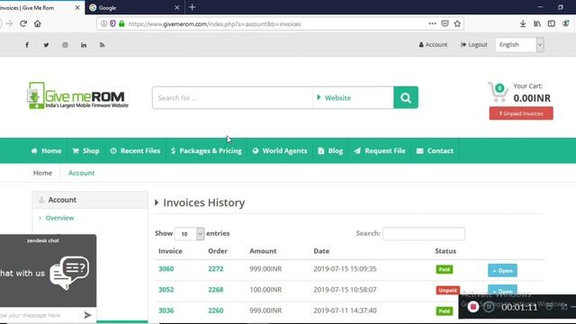Open invoice number 3060 link
This screenshot has width=576, height=324.
(x=166, y=269)
